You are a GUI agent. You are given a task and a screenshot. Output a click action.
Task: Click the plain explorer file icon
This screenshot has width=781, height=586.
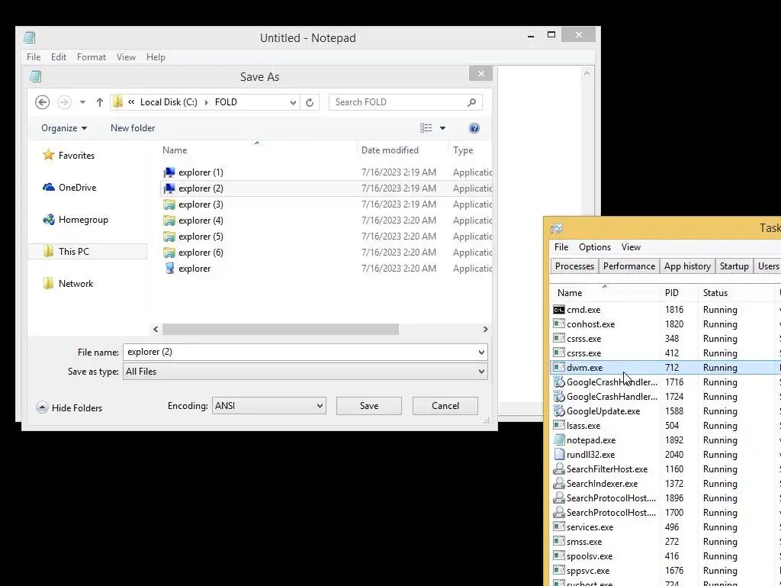[x=169, y=268]
